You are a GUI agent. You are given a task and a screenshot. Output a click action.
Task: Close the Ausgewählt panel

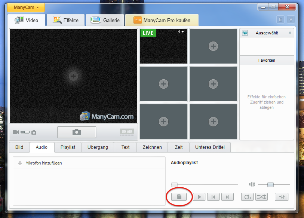coord(290,33)
